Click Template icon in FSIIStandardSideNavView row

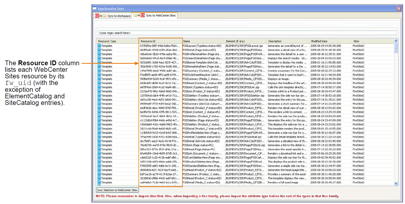point(99,166)
